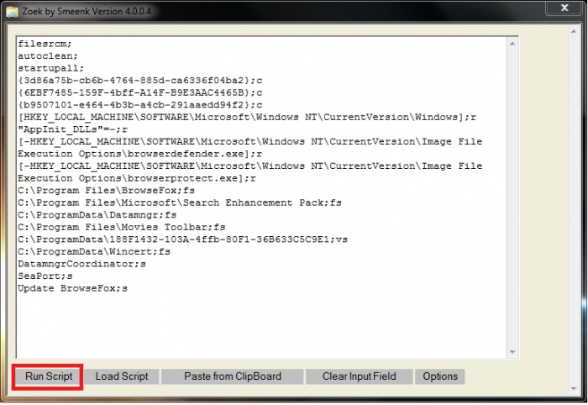Click 'Execution Options\browserprotect.exe];r' line
Viewport: 588px width, 405px height.
137,178
